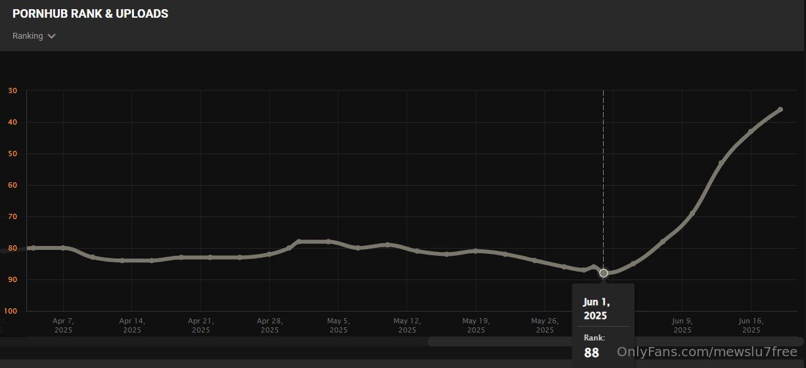806x368 pixels.
Task: Click the 100 label on the rank axis
Action: (12, 311)
